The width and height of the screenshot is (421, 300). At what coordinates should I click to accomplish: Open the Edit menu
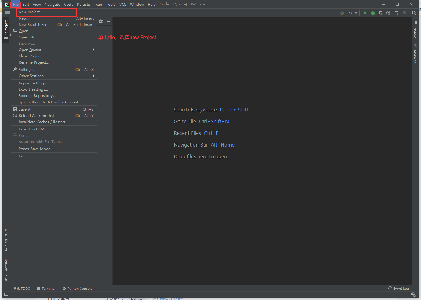(26, 5)
